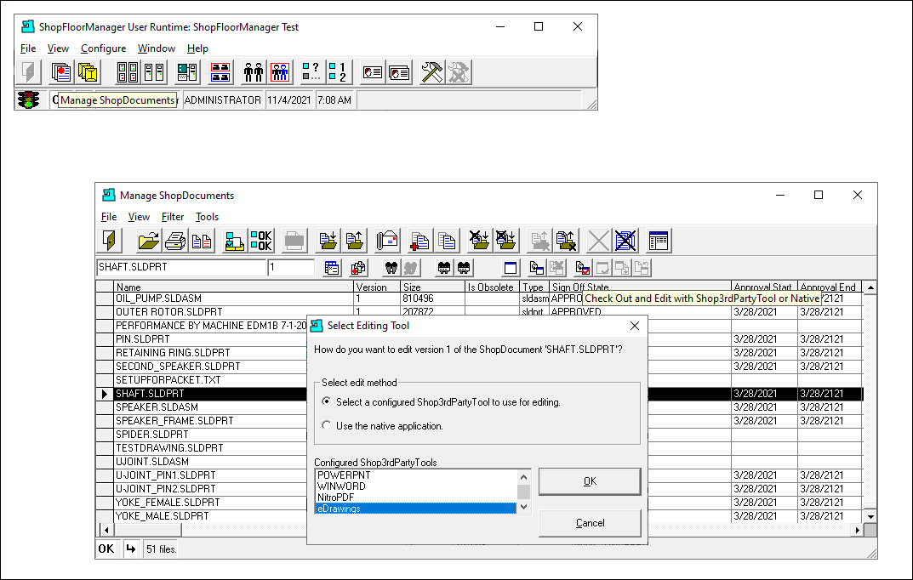Click the document with red checkbox icon
The height and width of the screenshot is (580, 913).
click(582, 268)
